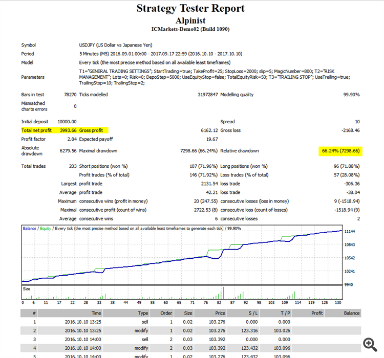The image size is (384, 358).
Task: Click the Strategy Tester Report title
Action: tap(190, 8)
